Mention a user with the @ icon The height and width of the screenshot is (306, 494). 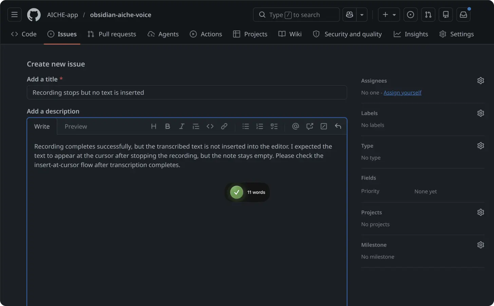(x=296, y=126)
